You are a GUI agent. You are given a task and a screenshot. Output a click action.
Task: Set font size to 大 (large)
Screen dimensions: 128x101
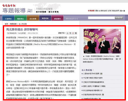point(73,33)
